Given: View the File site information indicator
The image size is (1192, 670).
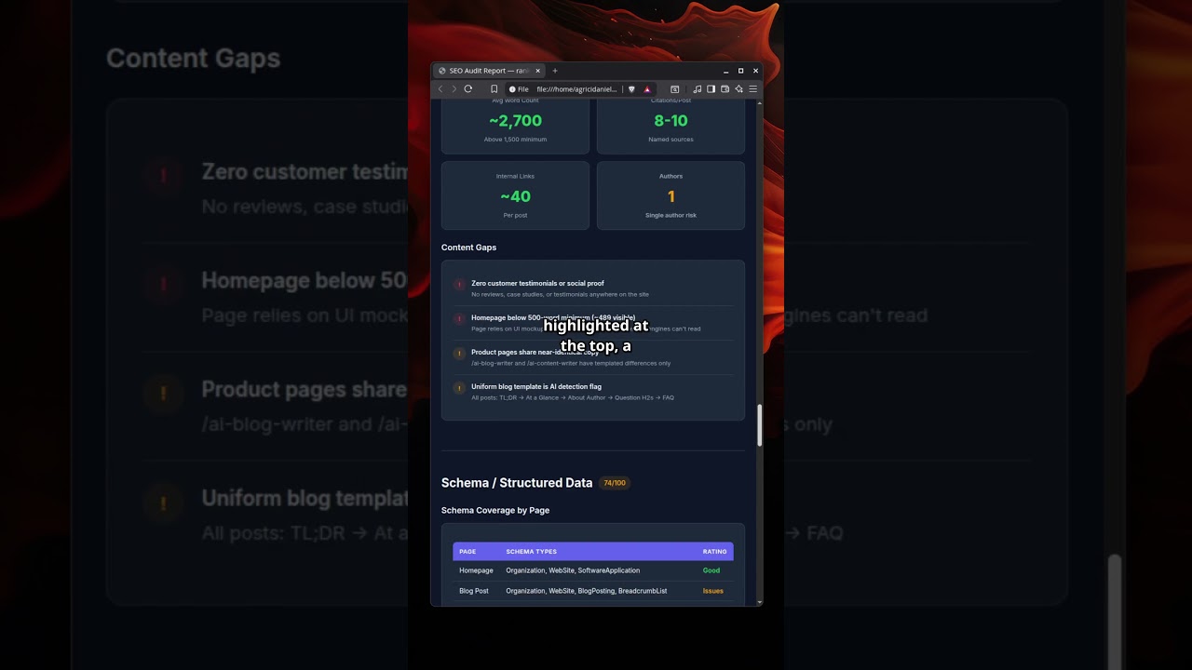Looking at the screenshot, I should (519, 89).
